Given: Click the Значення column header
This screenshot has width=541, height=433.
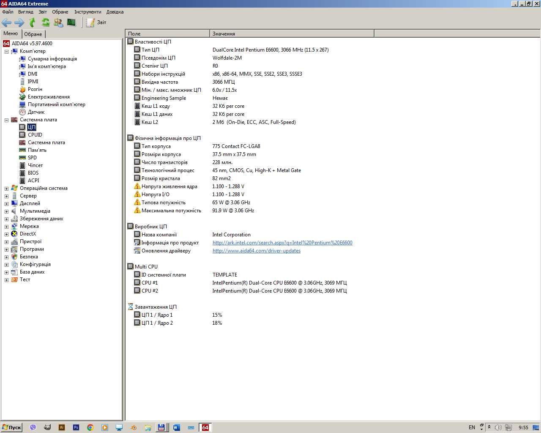Looking at the screenshot, I should [292, 33].
